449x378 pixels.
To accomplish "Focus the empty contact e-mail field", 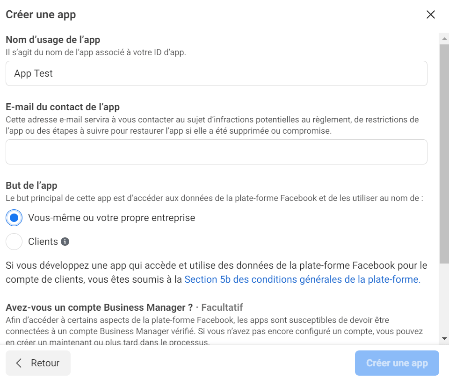I will pyautogui.click(x=217, y=152).
